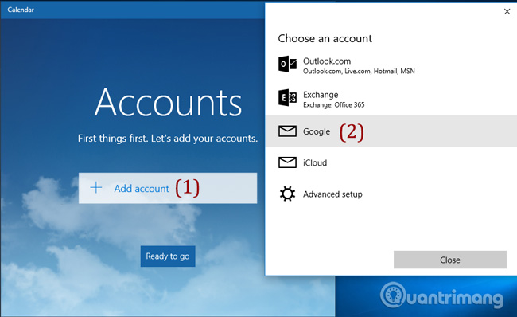Close the account dialog with the X
Viewport: 517px width, 317px height.
(x=507, y=12)
